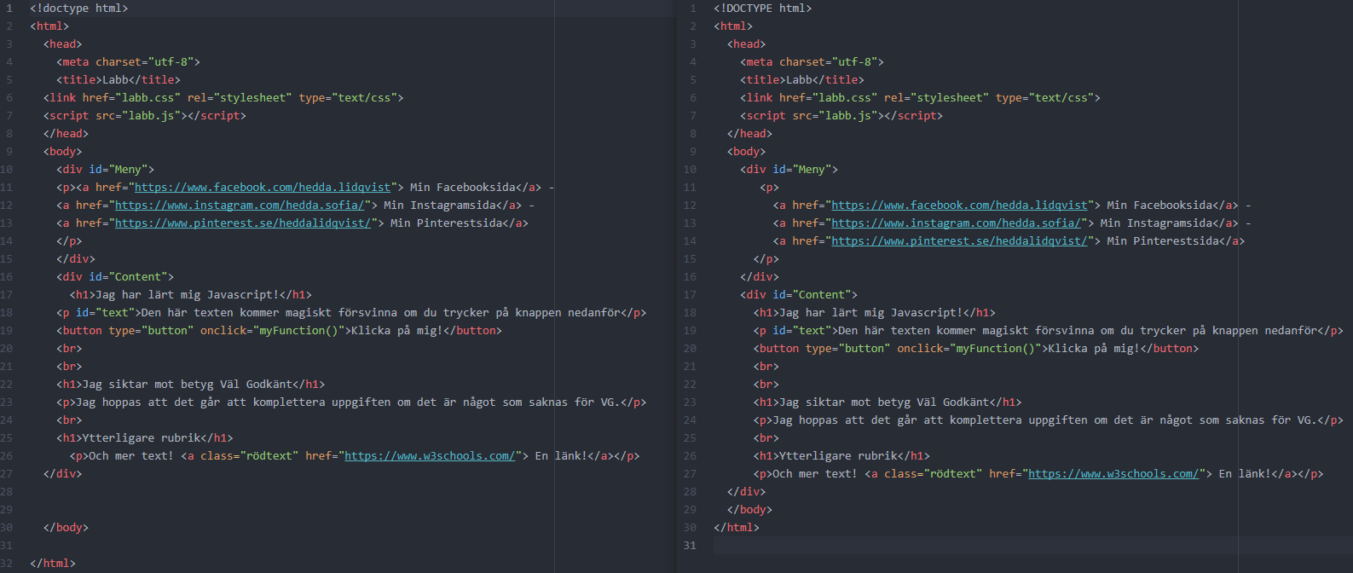Click "Jag hoppas att det går" paragraph in left pane

click(351, 402)
